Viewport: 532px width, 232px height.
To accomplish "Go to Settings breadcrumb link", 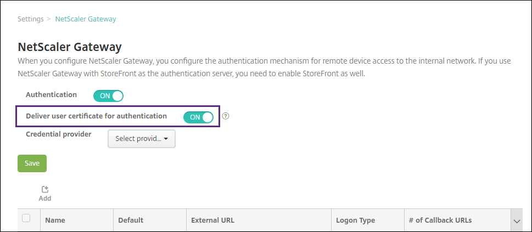I will pyautogui.click(x=30, y=19).
